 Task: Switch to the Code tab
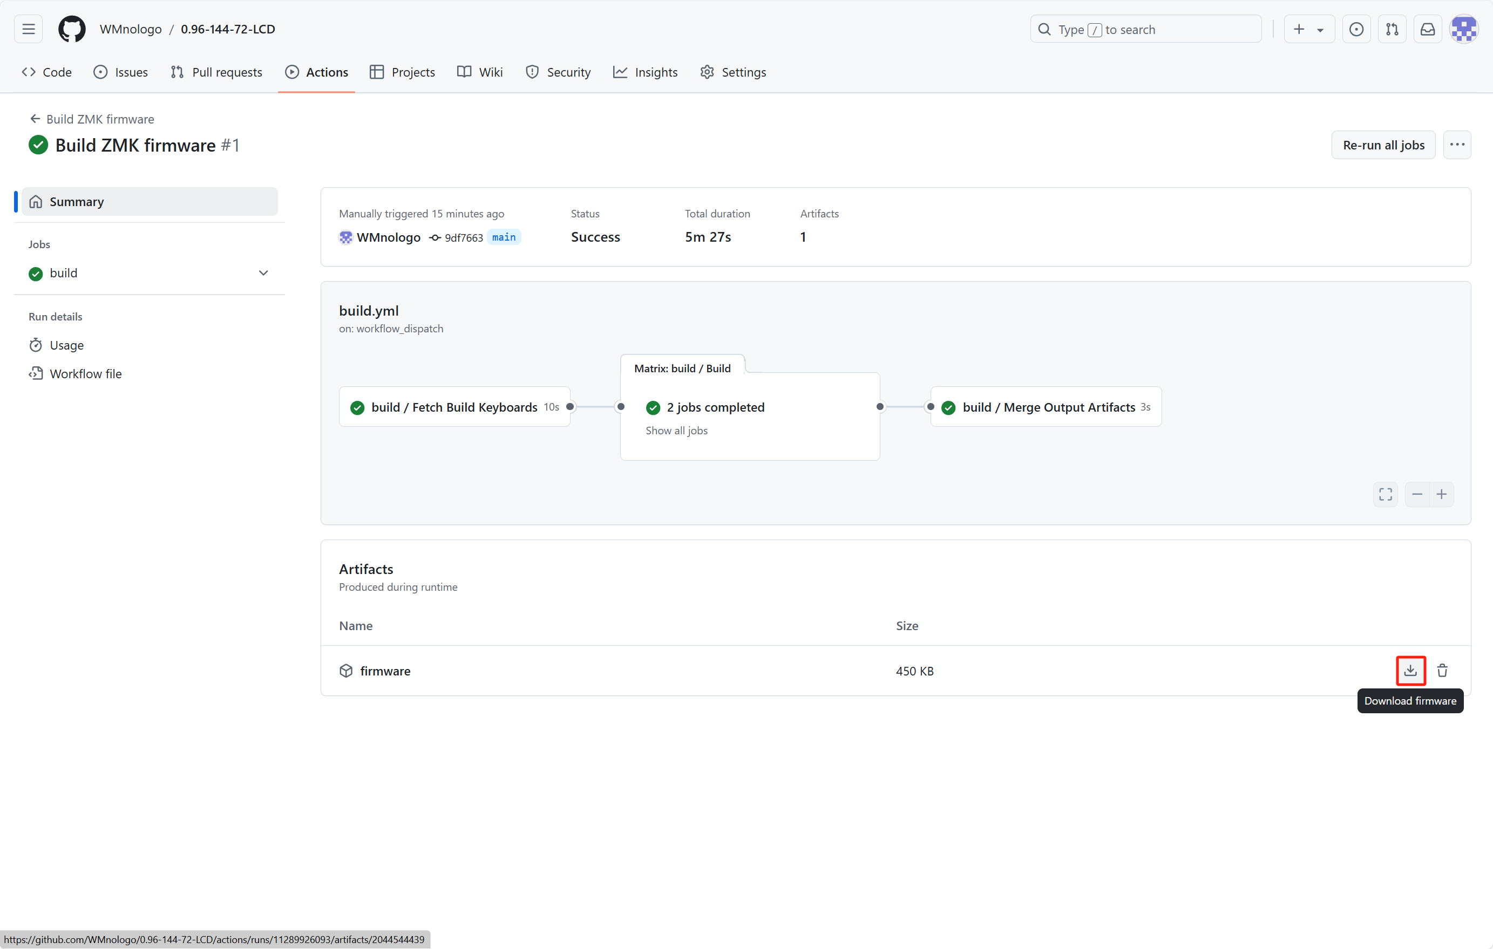[47, 72]
